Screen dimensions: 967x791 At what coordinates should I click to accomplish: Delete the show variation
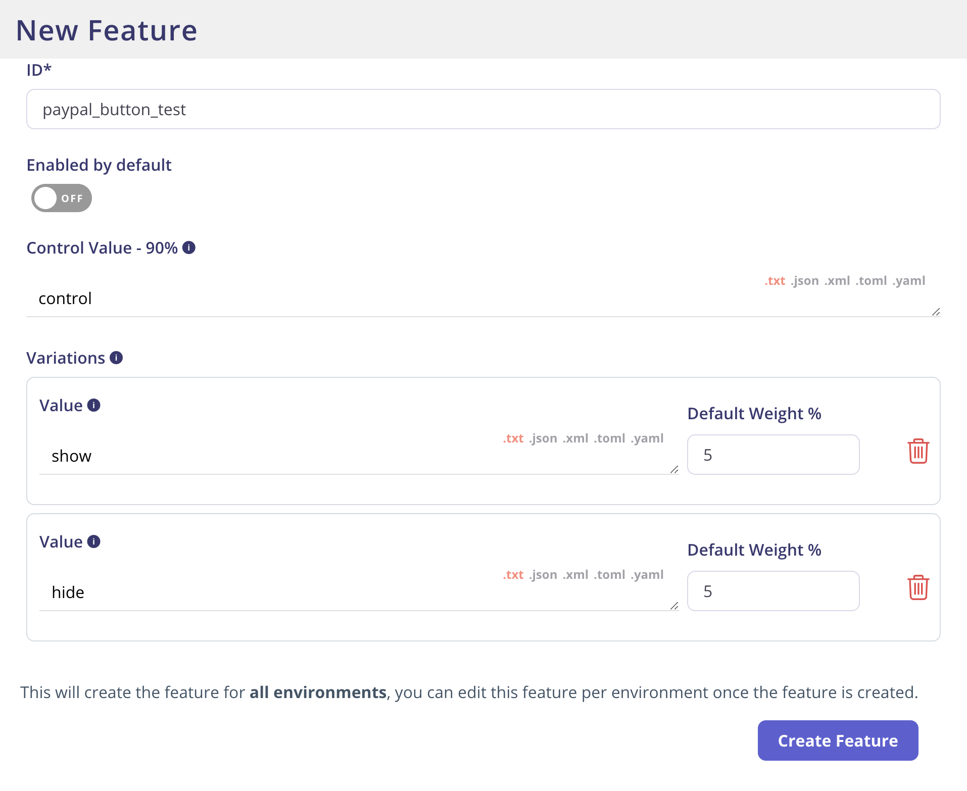[x=918, y=451]
